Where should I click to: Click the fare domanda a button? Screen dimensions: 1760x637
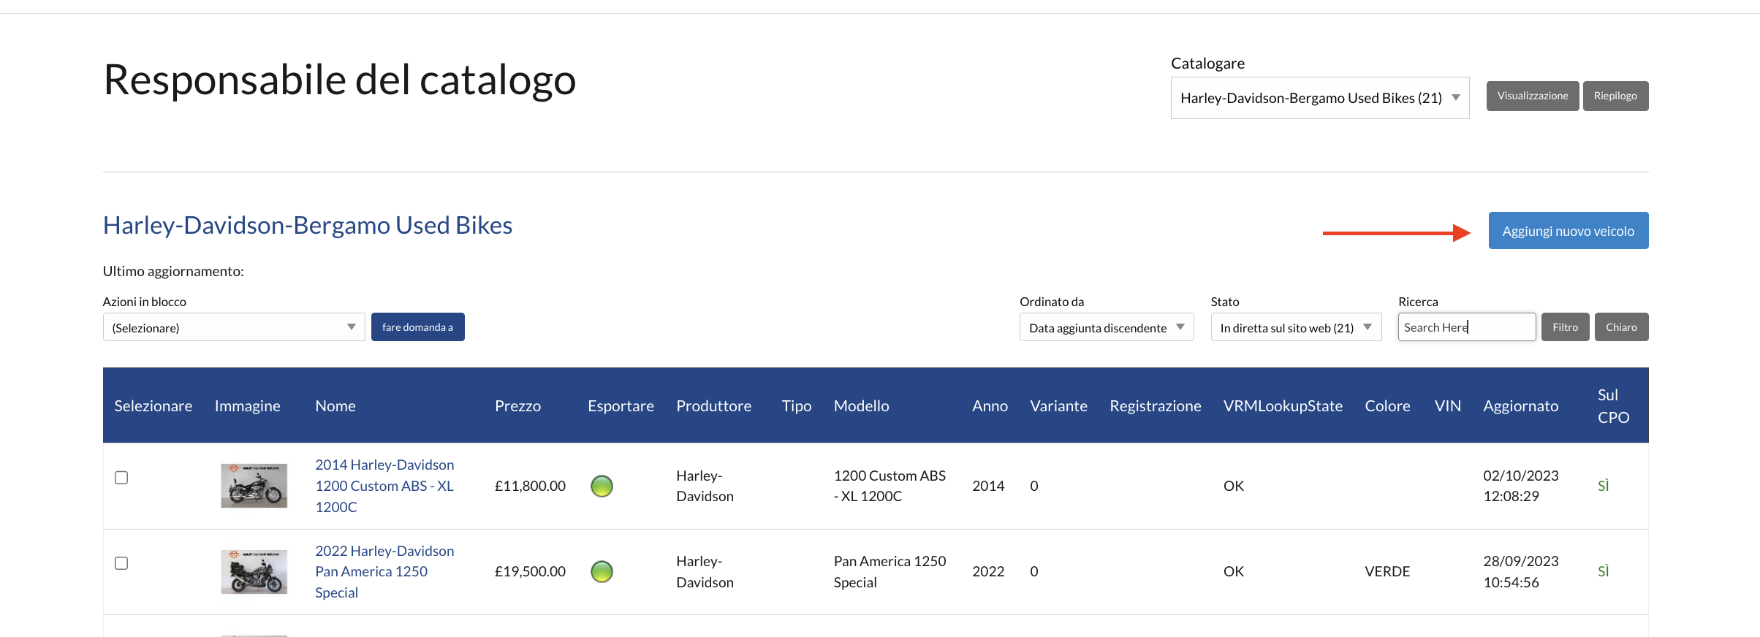coord(417,327)
